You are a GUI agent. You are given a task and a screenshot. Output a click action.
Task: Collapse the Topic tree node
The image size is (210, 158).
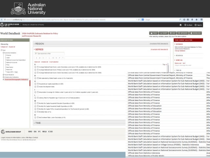pos(1,50)
